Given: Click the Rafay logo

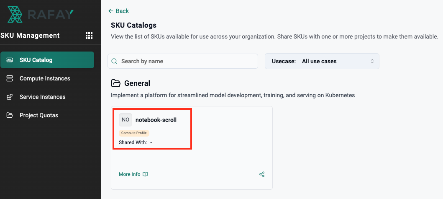Looking at the screenshot, I should pyautogui.click(x=40, y=15).
